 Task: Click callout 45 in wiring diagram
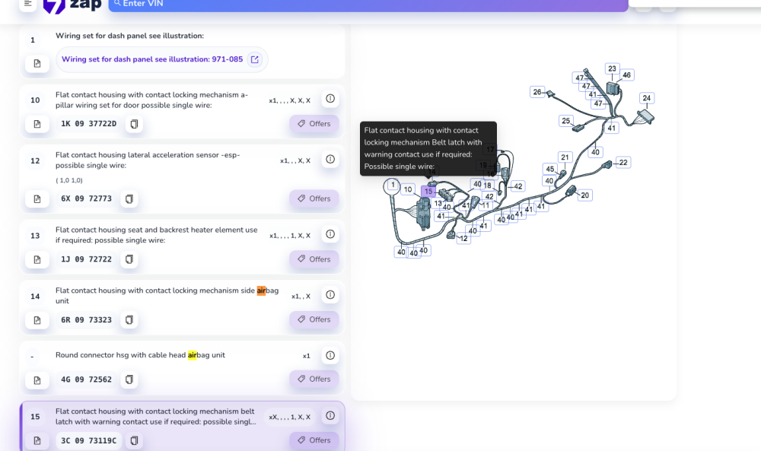point(550,169)
